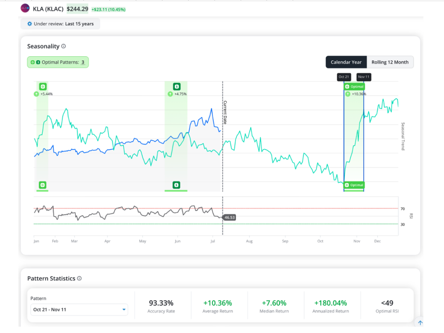Select the January pattern marker at chart top
Screen dimensions: 444x333
tap(43, 87)
